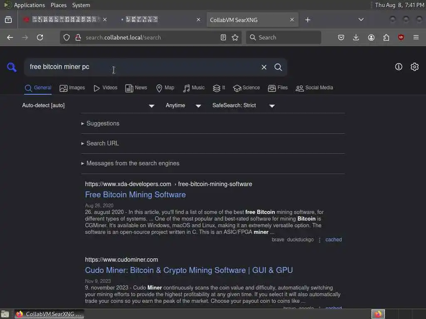Click the CollabVM SearXNG browser tab
This screenshot has height=319, width=426.
point(253,20)
